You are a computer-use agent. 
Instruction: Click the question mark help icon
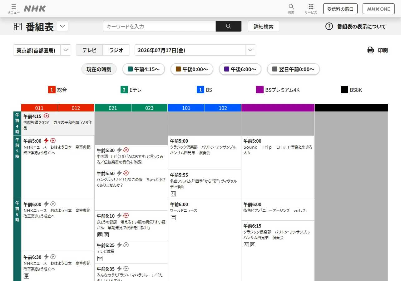[x=329, y=27]
